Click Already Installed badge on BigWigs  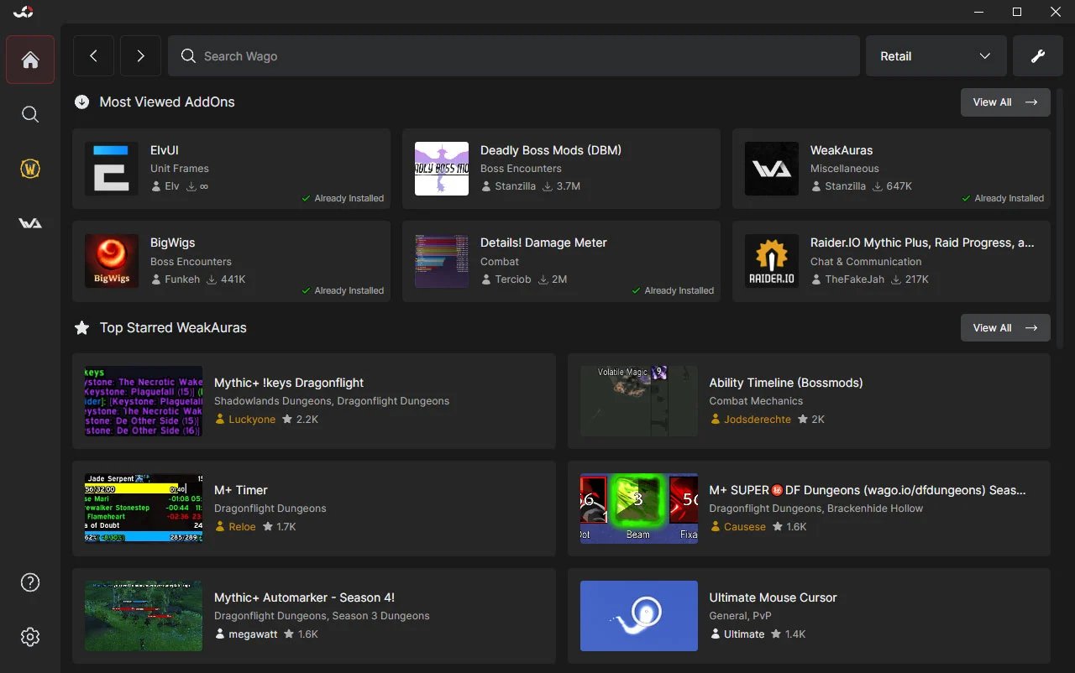(343, 290)
